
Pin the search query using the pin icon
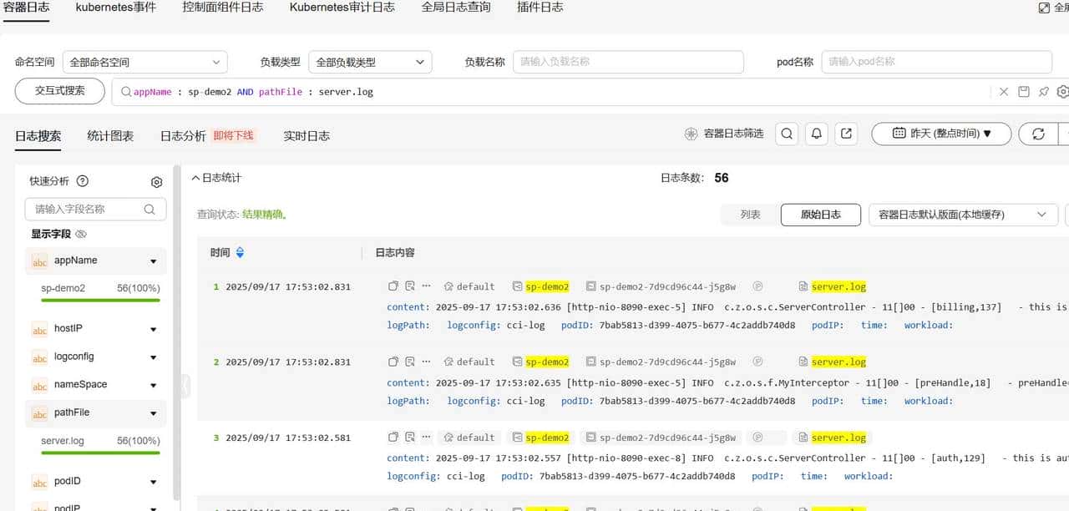coord(1044,92)
